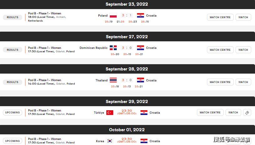This screenshot has height=145, width=255.
Task: Open Match Centre for Thailand vs Croatia
Action: [x=220, y=82]
